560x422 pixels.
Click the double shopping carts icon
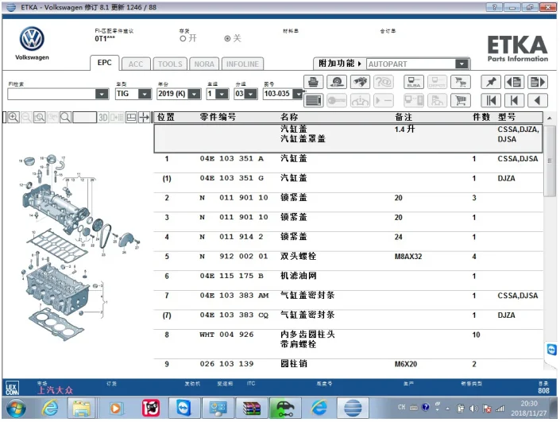pyautogui.click(x=461, y=82)
